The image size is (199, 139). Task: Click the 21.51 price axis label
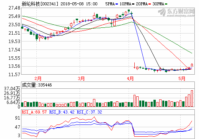[x=14, y=33]
